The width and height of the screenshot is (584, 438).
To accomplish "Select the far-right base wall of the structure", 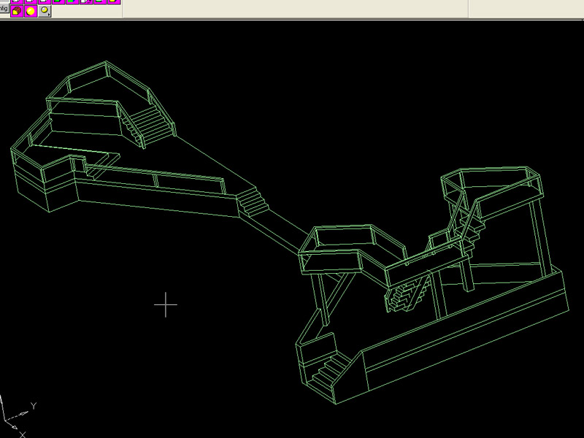I will pos(561,291).
